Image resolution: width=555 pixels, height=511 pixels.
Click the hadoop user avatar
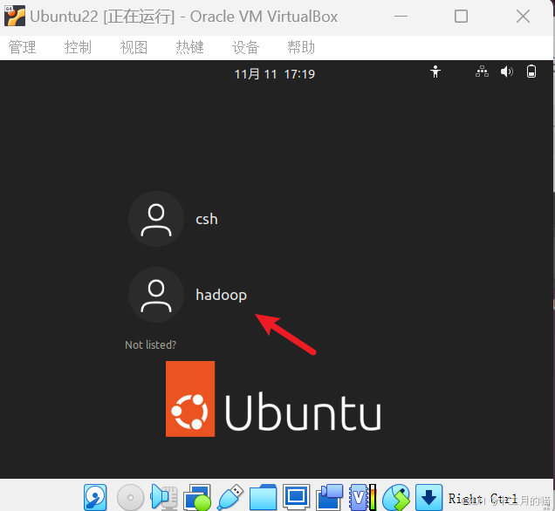coord(156,295)
